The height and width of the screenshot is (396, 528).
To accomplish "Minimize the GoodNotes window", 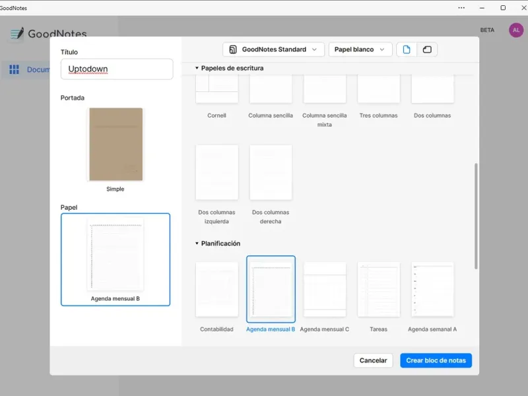I will pos(482,8).
